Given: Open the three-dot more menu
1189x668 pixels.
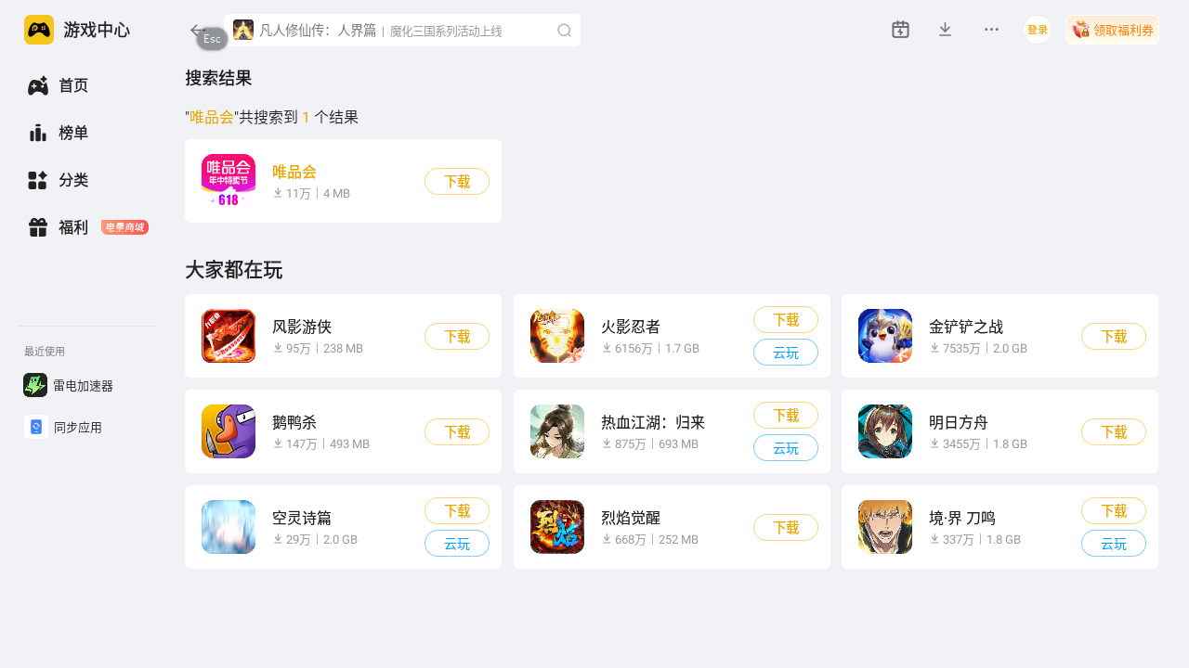Looking at the screenshot, I should pos(991,30).
